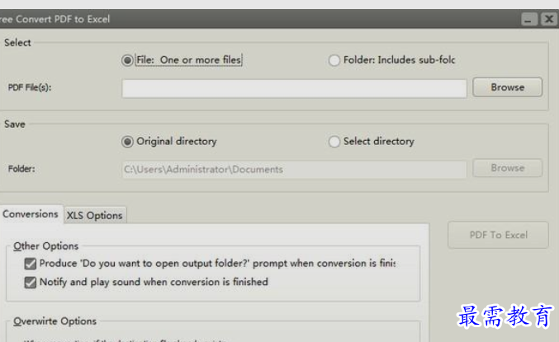Image resolution: width=559 pixels, height=342 pixels.
Task: Click the 'Folder:' label in the Save section
Action: pos(21,169)
